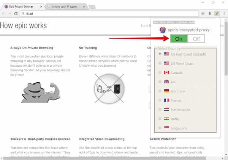Image resolution: width=228 pixels, height=160 pixels.
Task: Maximize the browser window
Action: tap(213, 3)
